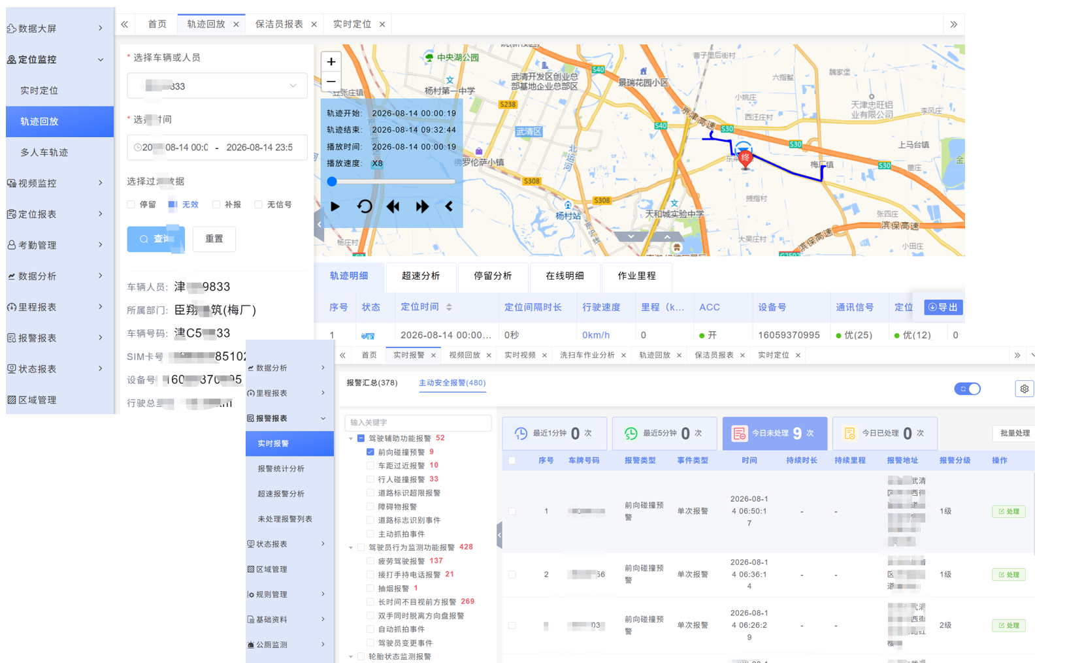Close the 实时报警 tab in lower window
This screenshot has width=1065, height=663.
433,355
